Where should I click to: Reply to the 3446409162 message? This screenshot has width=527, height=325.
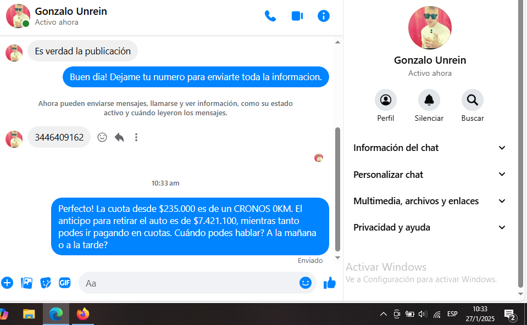pos(119,137)
